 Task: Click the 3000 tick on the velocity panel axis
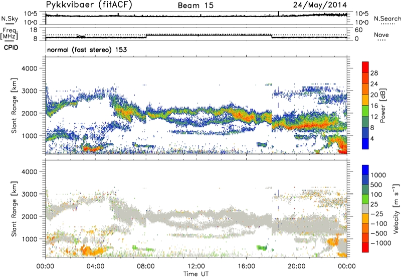tap(29, 194)
